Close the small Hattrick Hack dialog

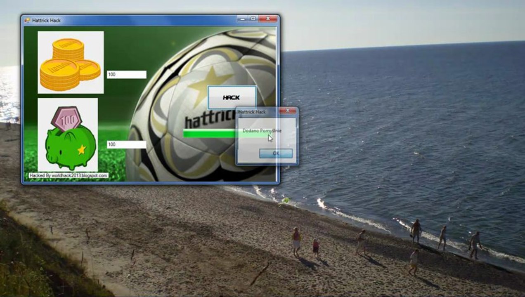287,111
